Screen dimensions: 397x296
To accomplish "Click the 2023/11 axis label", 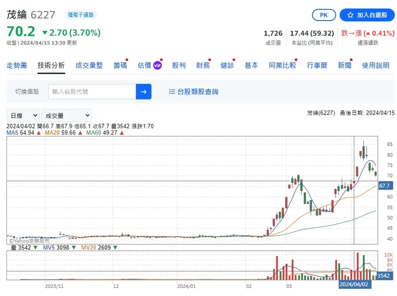I will (54, 286).
